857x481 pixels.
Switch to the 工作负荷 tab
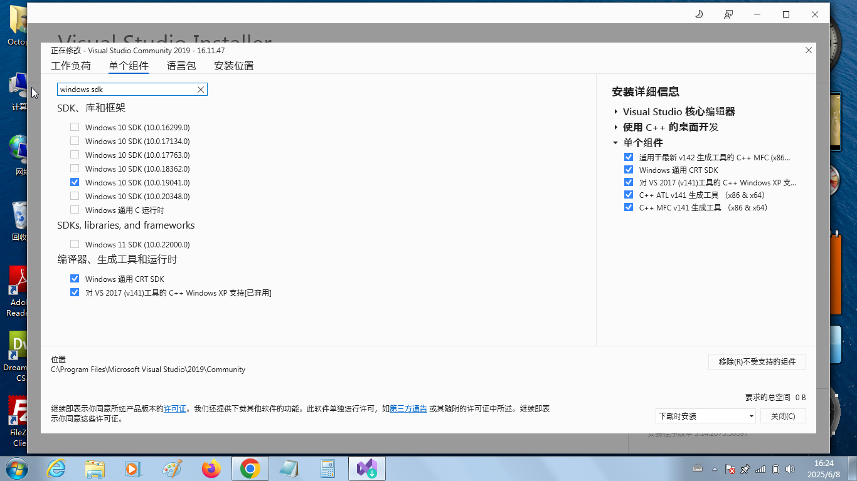pos(71,66)
